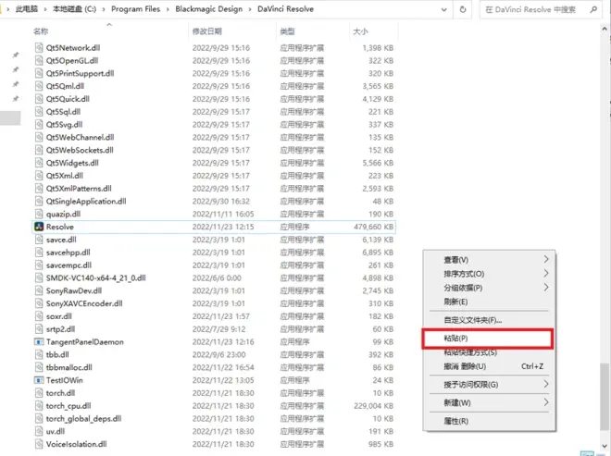The image size is (611, 456).
Task: Select file Qt5PrintSupport.dll
Action: (80, 73)
